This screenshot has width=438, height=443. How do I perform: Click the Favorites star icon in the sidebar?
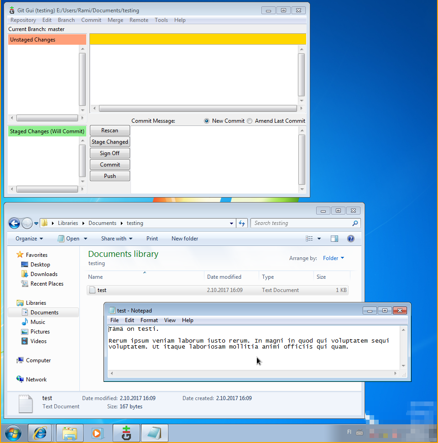pyautogui.click(x=21, y=255)
